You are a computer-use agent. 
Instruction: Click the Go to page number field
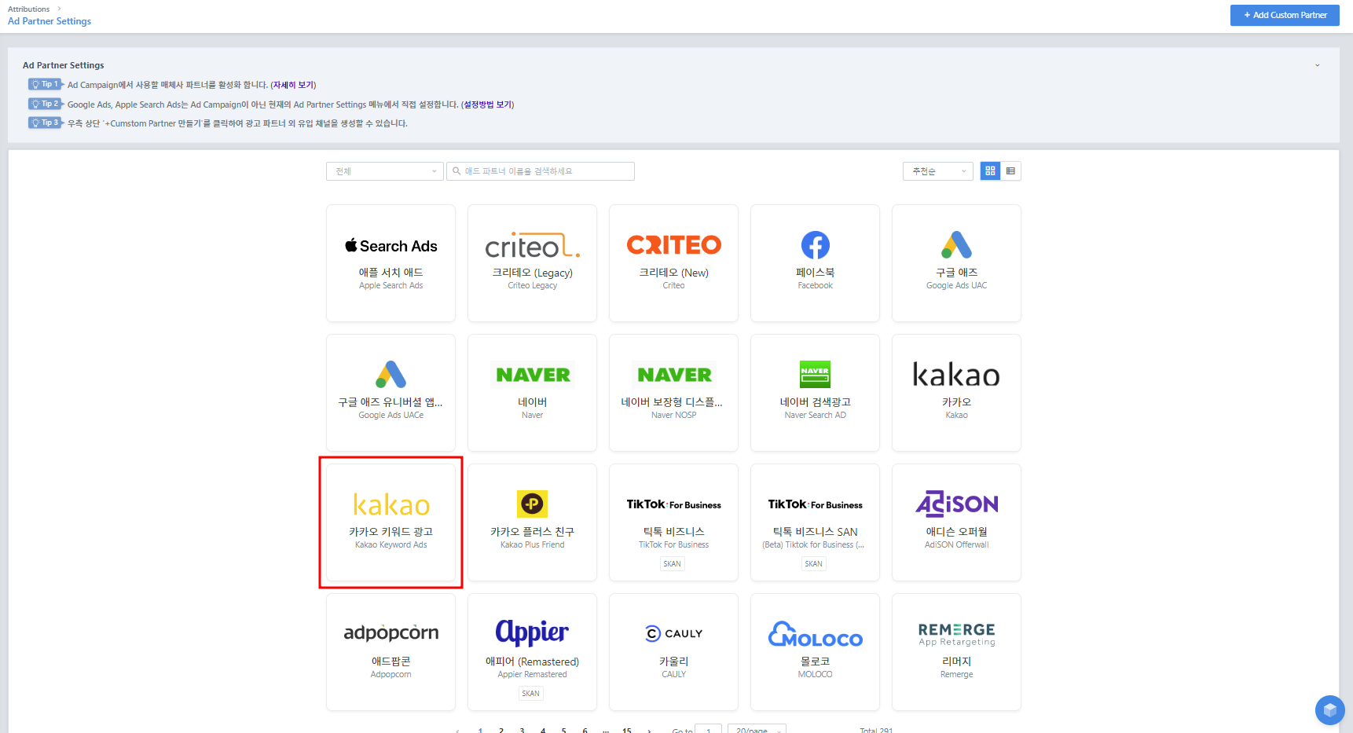709,730
